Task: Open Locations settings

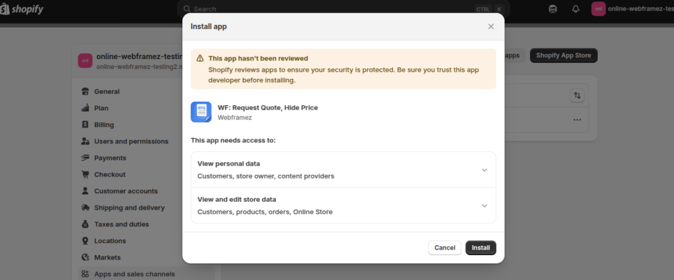Action: coord(110,241)
